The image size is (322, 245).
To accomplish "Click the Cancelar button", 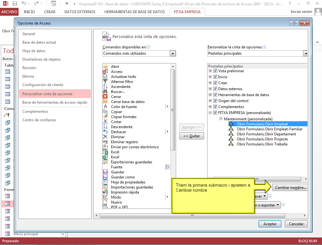I will [x=296, y=224].
